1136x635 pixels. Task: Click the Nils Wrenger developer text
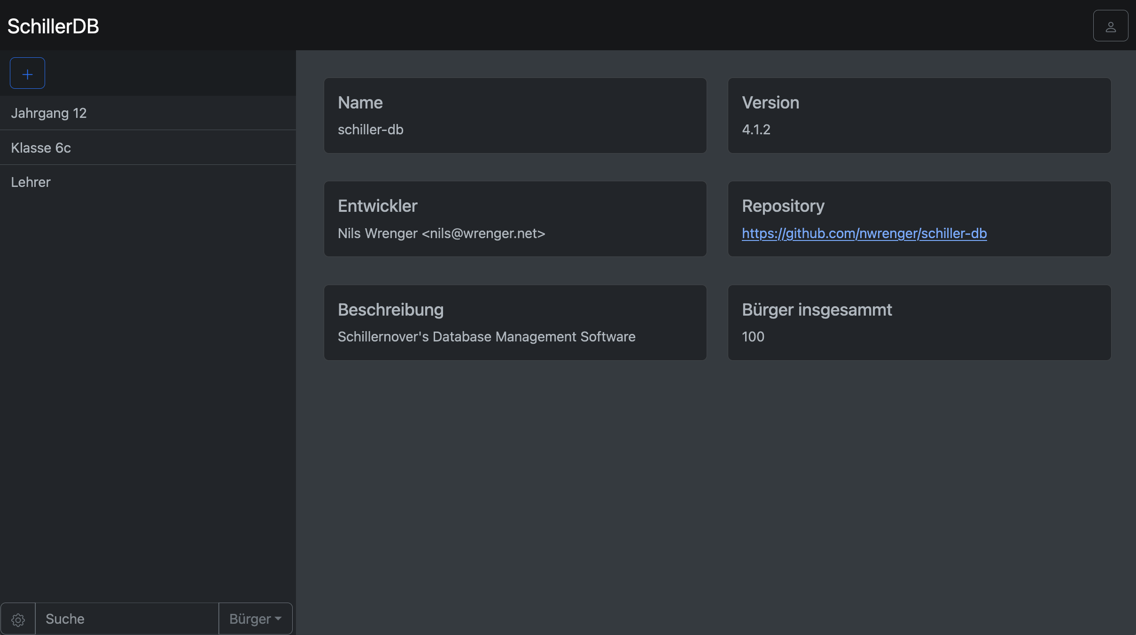(x=441, y=233)
